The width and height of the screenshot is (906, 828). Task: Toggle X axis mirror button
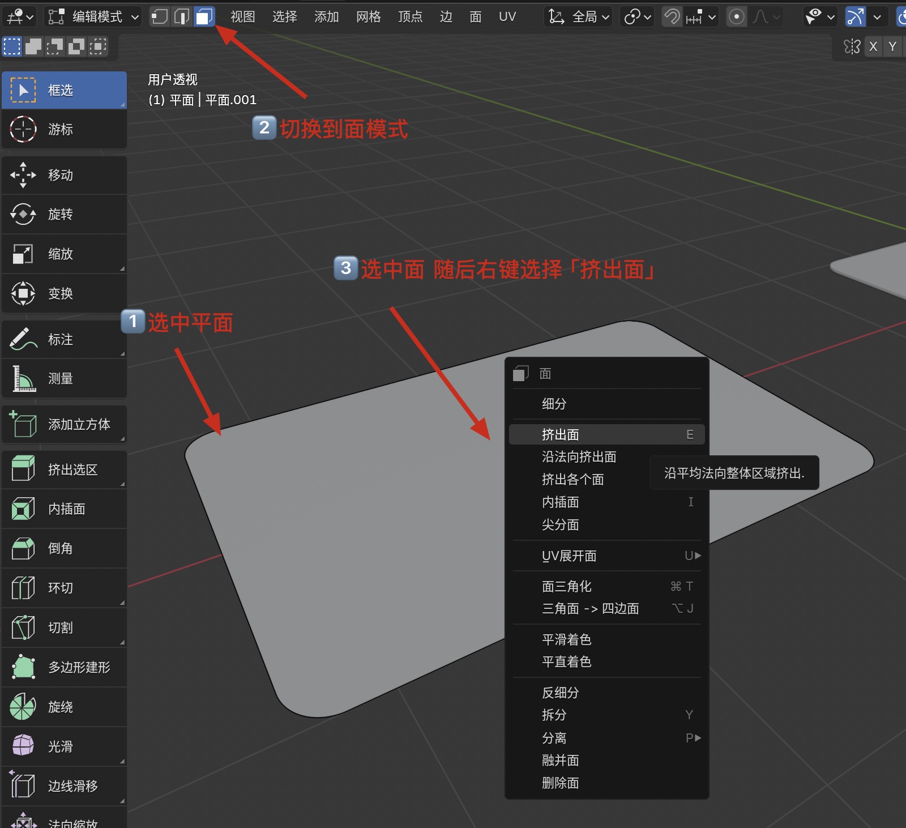pos(873,46)
